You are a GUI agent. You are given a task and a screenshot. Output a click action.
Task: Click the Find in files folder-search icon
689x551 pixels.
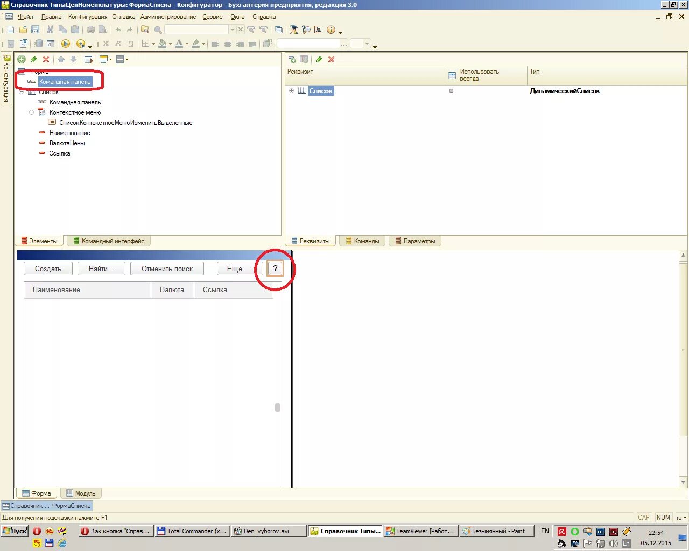145,30
